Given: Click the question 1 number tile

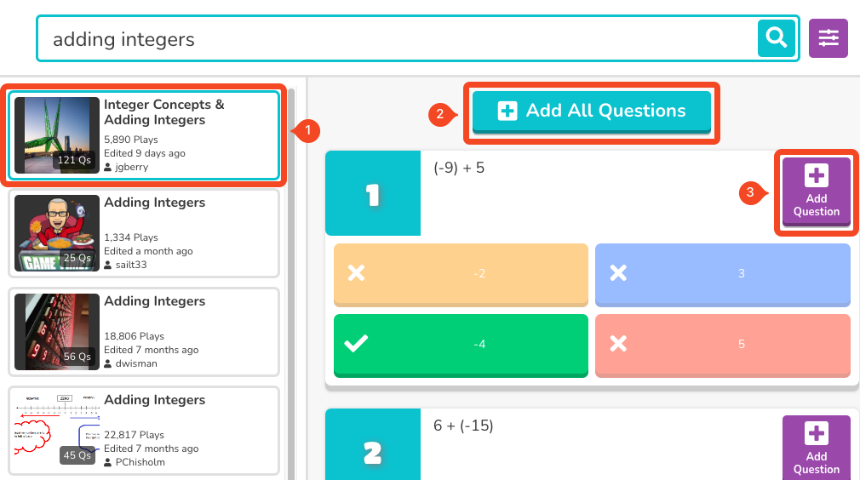Looking at the screenshot, I should [372, 195].
